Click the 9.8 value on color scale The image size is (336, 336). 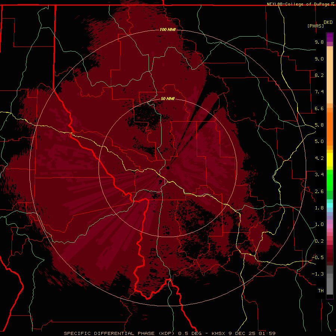pos(319,42)
